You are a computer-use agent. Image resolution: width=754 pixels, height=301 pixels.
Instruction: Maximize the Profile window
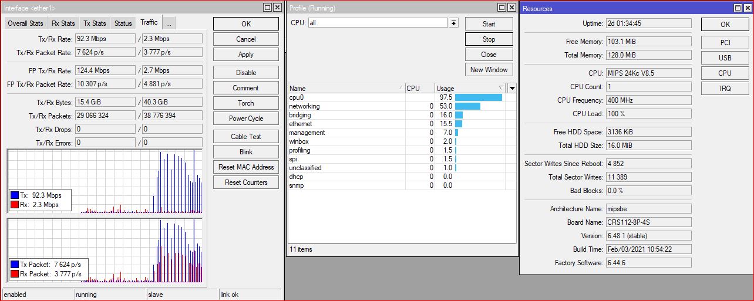point(502,8)
